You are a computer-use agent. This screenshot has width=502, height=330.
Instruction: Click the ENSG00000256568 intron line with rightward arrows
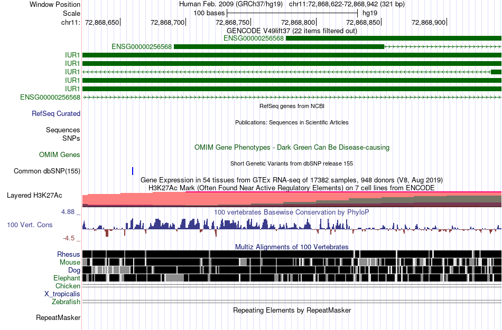(x=292, y=97)
